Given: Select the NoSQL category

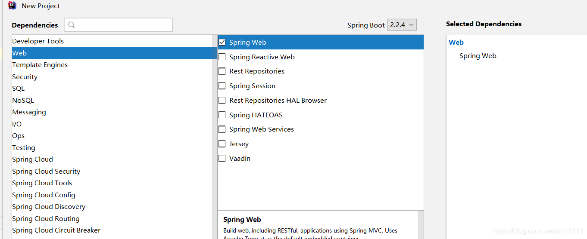Looking at the screenshot, I should 112,101.
